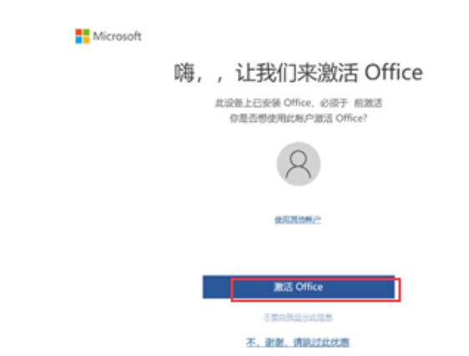Activate Office with the blue 激活 Office button
The image size is (469, 356).
(x=299, y=287)
